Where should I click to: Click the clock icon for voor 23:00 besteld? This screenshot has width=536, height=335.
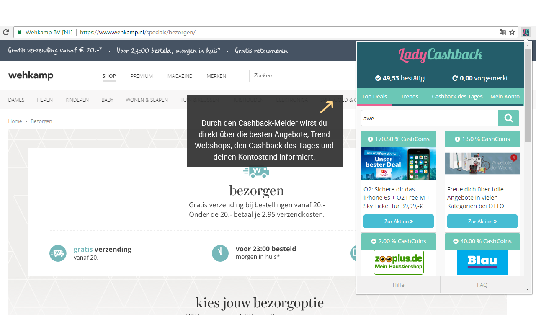tap(220, 253)
